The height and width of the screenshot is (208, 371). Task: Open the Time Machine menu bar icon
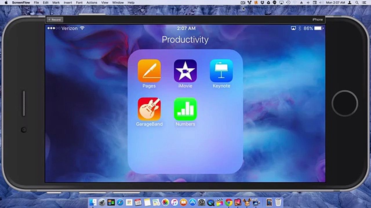288,3
